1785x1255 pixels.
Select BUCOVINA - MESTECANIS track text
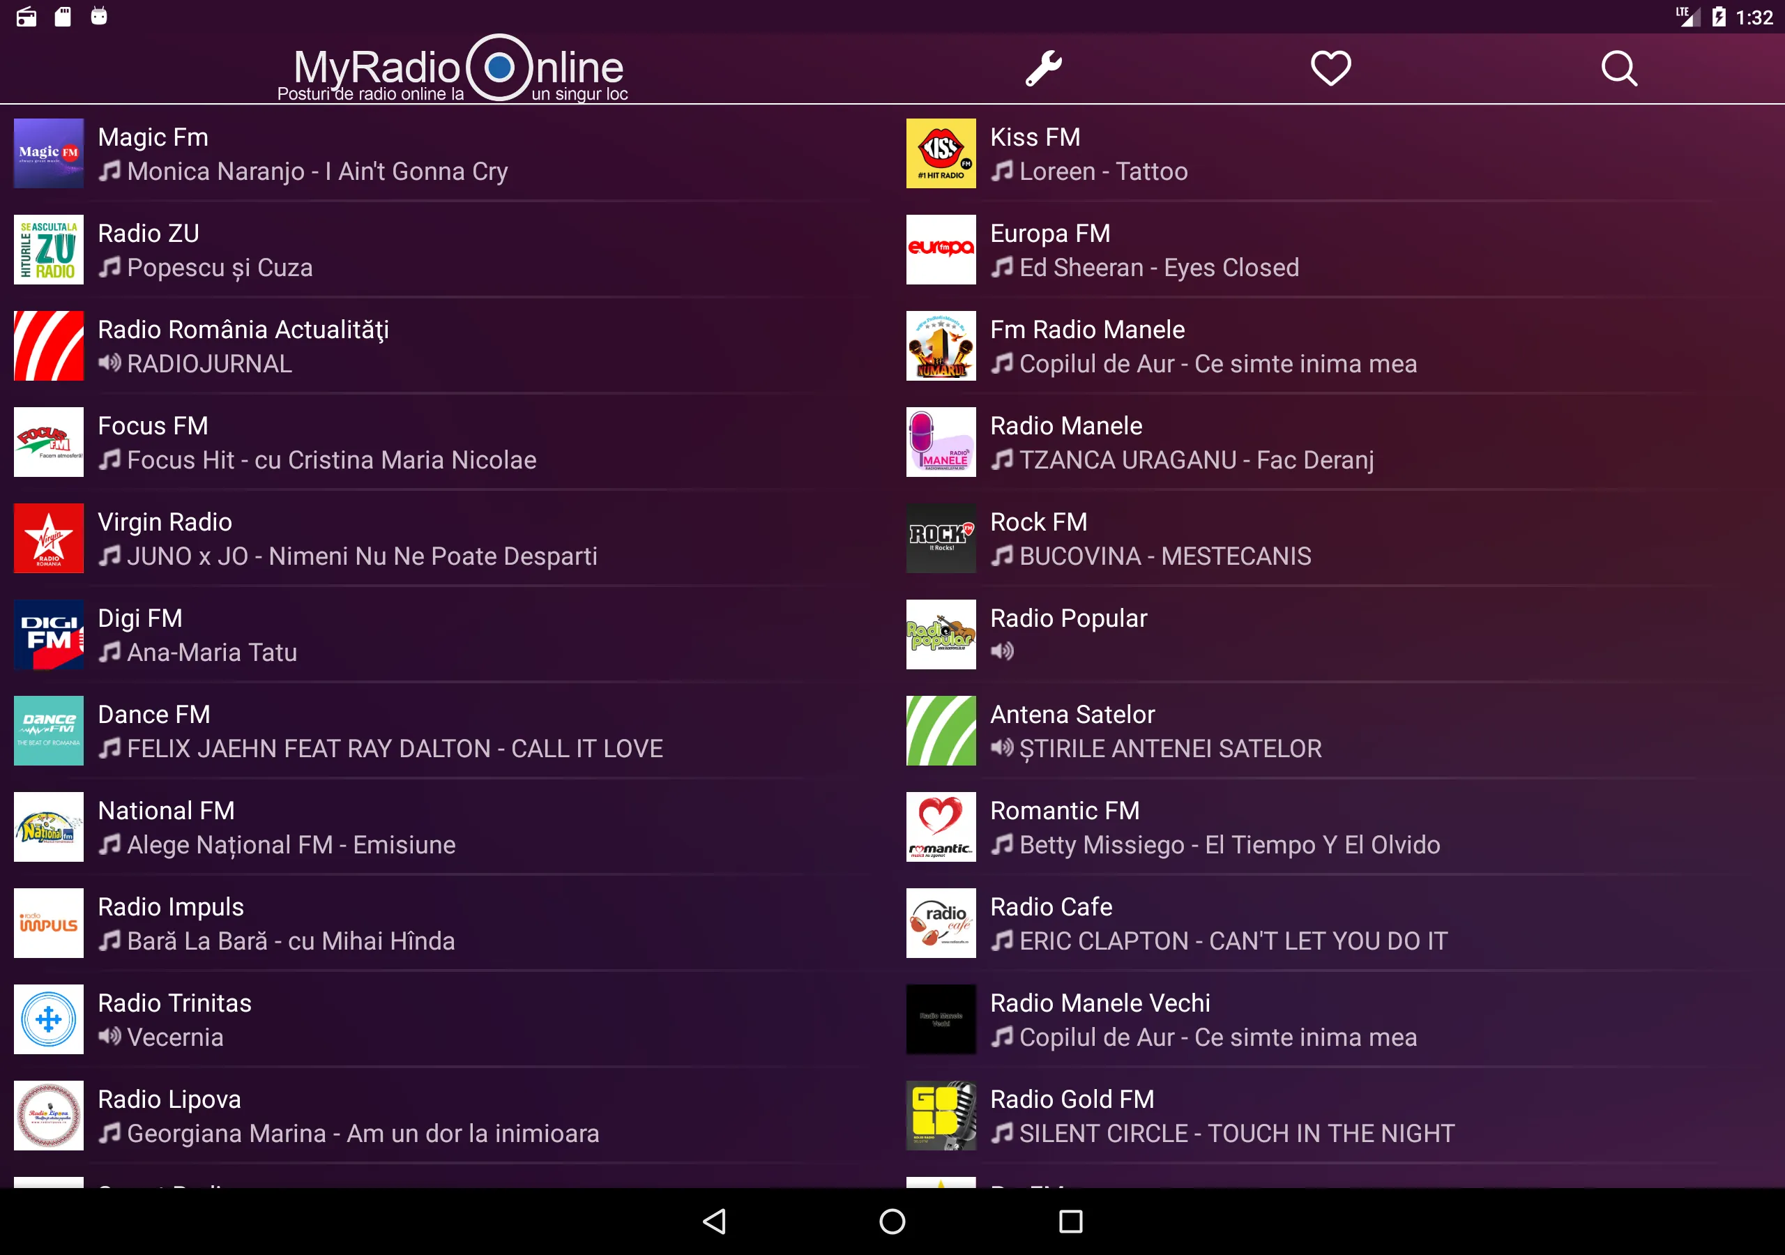[1165, 557]
